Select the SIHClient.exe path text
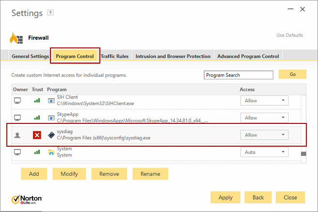318x212 pixels. coord(95,104)
